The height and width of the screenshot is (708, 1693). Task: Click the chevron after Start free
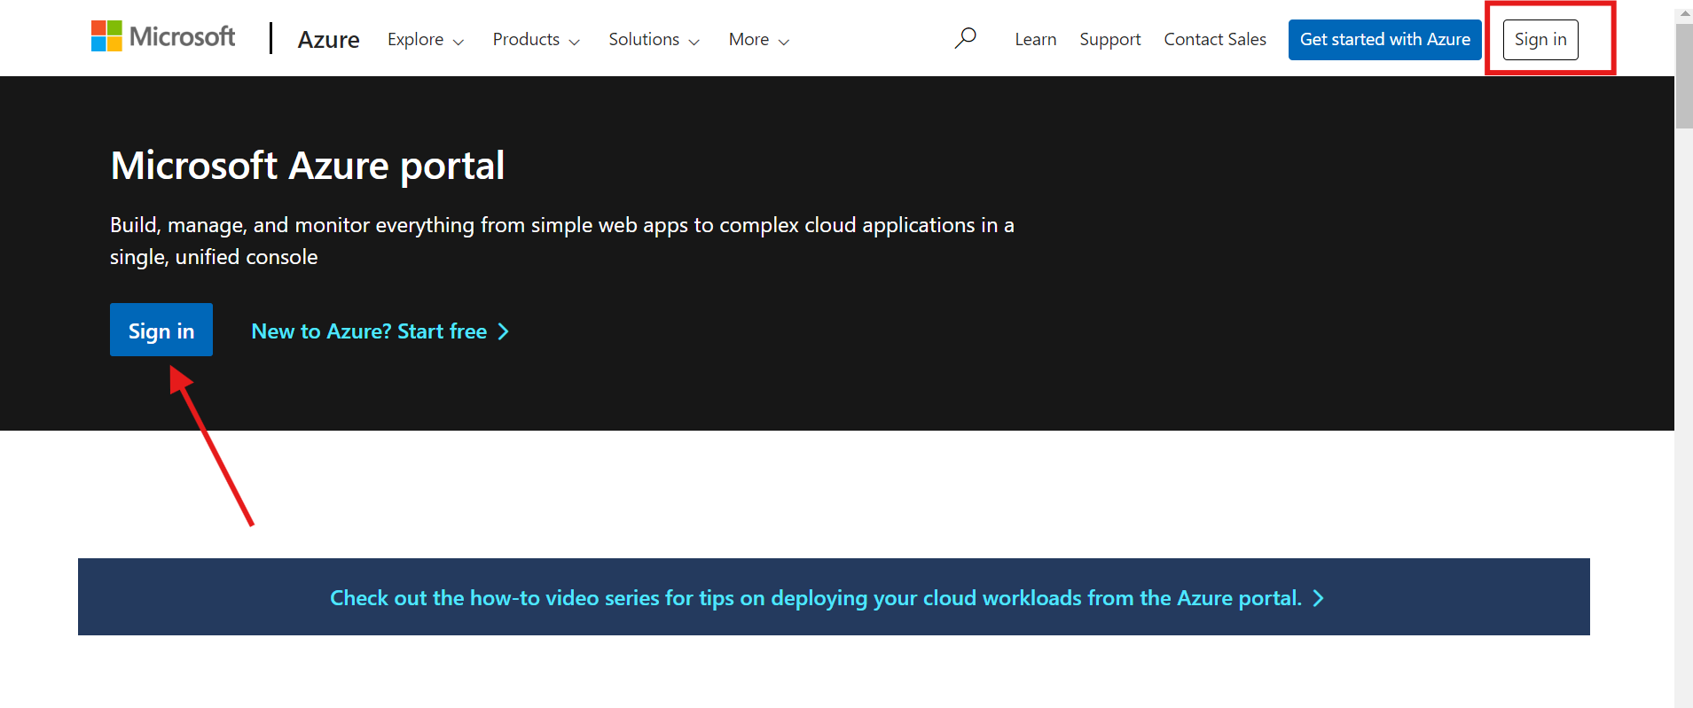504,331
